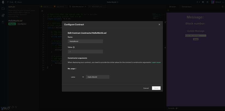Follow the Learn more link

156,63
